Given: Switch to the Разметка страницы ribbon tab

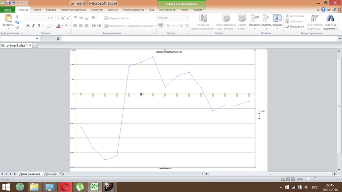Looking at the screenshot, I should click(x=73, y=10).
